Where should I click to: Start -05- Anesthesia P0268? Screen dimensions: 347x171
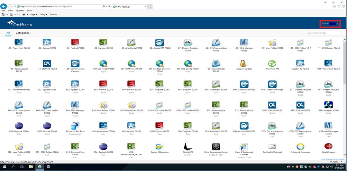tap(131, 43)
